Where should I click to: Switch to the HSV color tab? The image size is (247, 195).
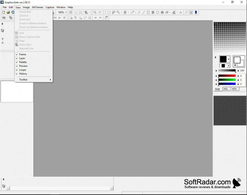point(235,89)
